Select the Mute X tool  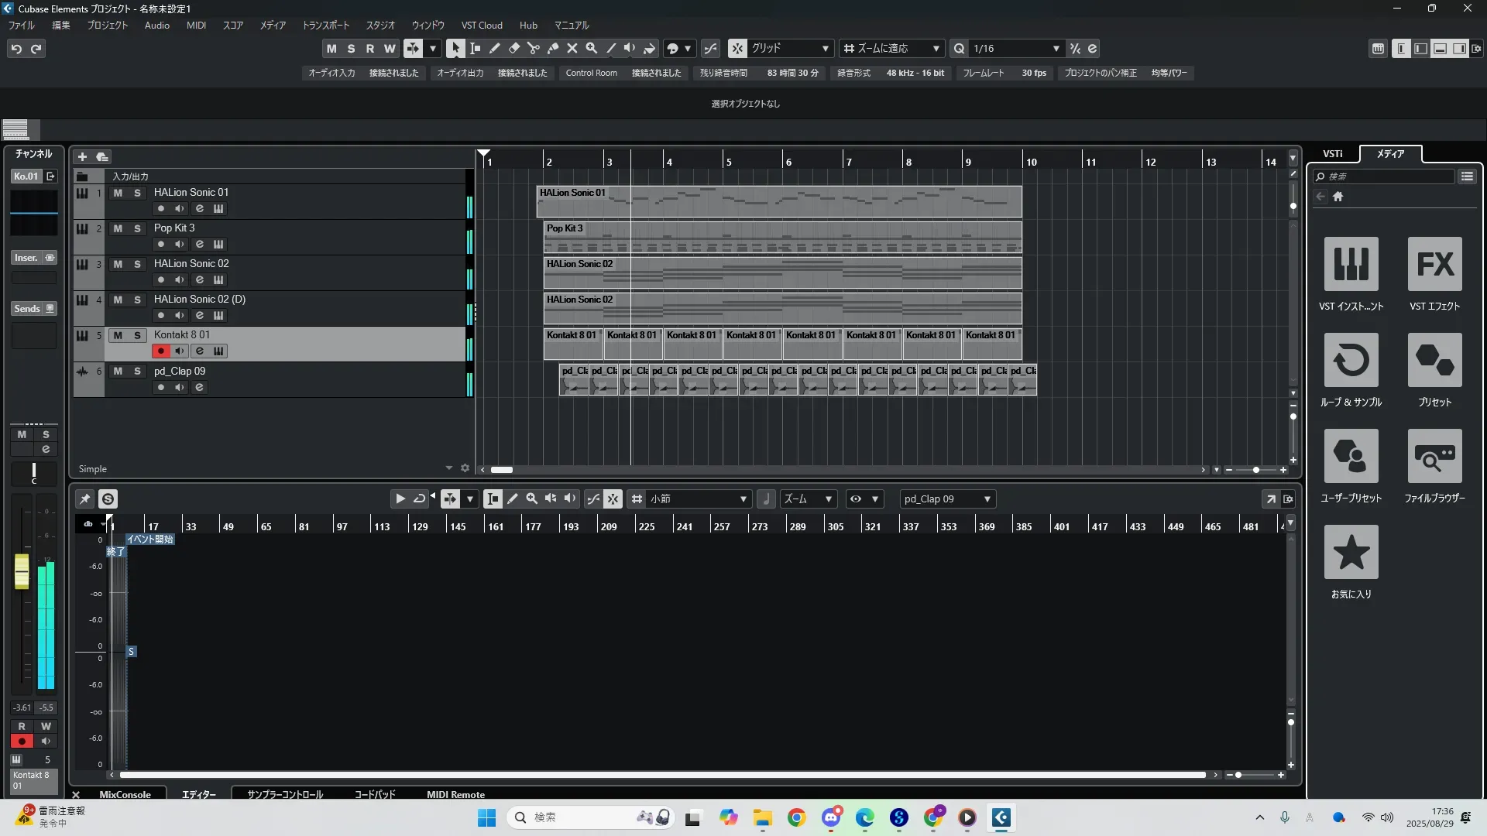(572, 49)
